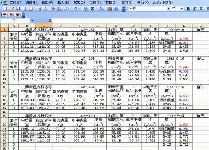
Task: Click the Paste icon in the toolbar
Action: (x=68, y=9)
